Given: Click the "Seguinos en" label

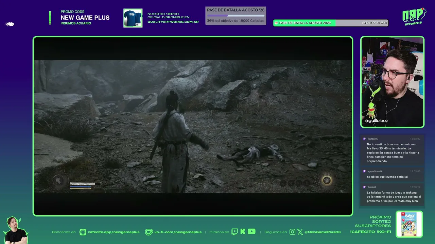Looking at the screenshot, I should [276, 232].
